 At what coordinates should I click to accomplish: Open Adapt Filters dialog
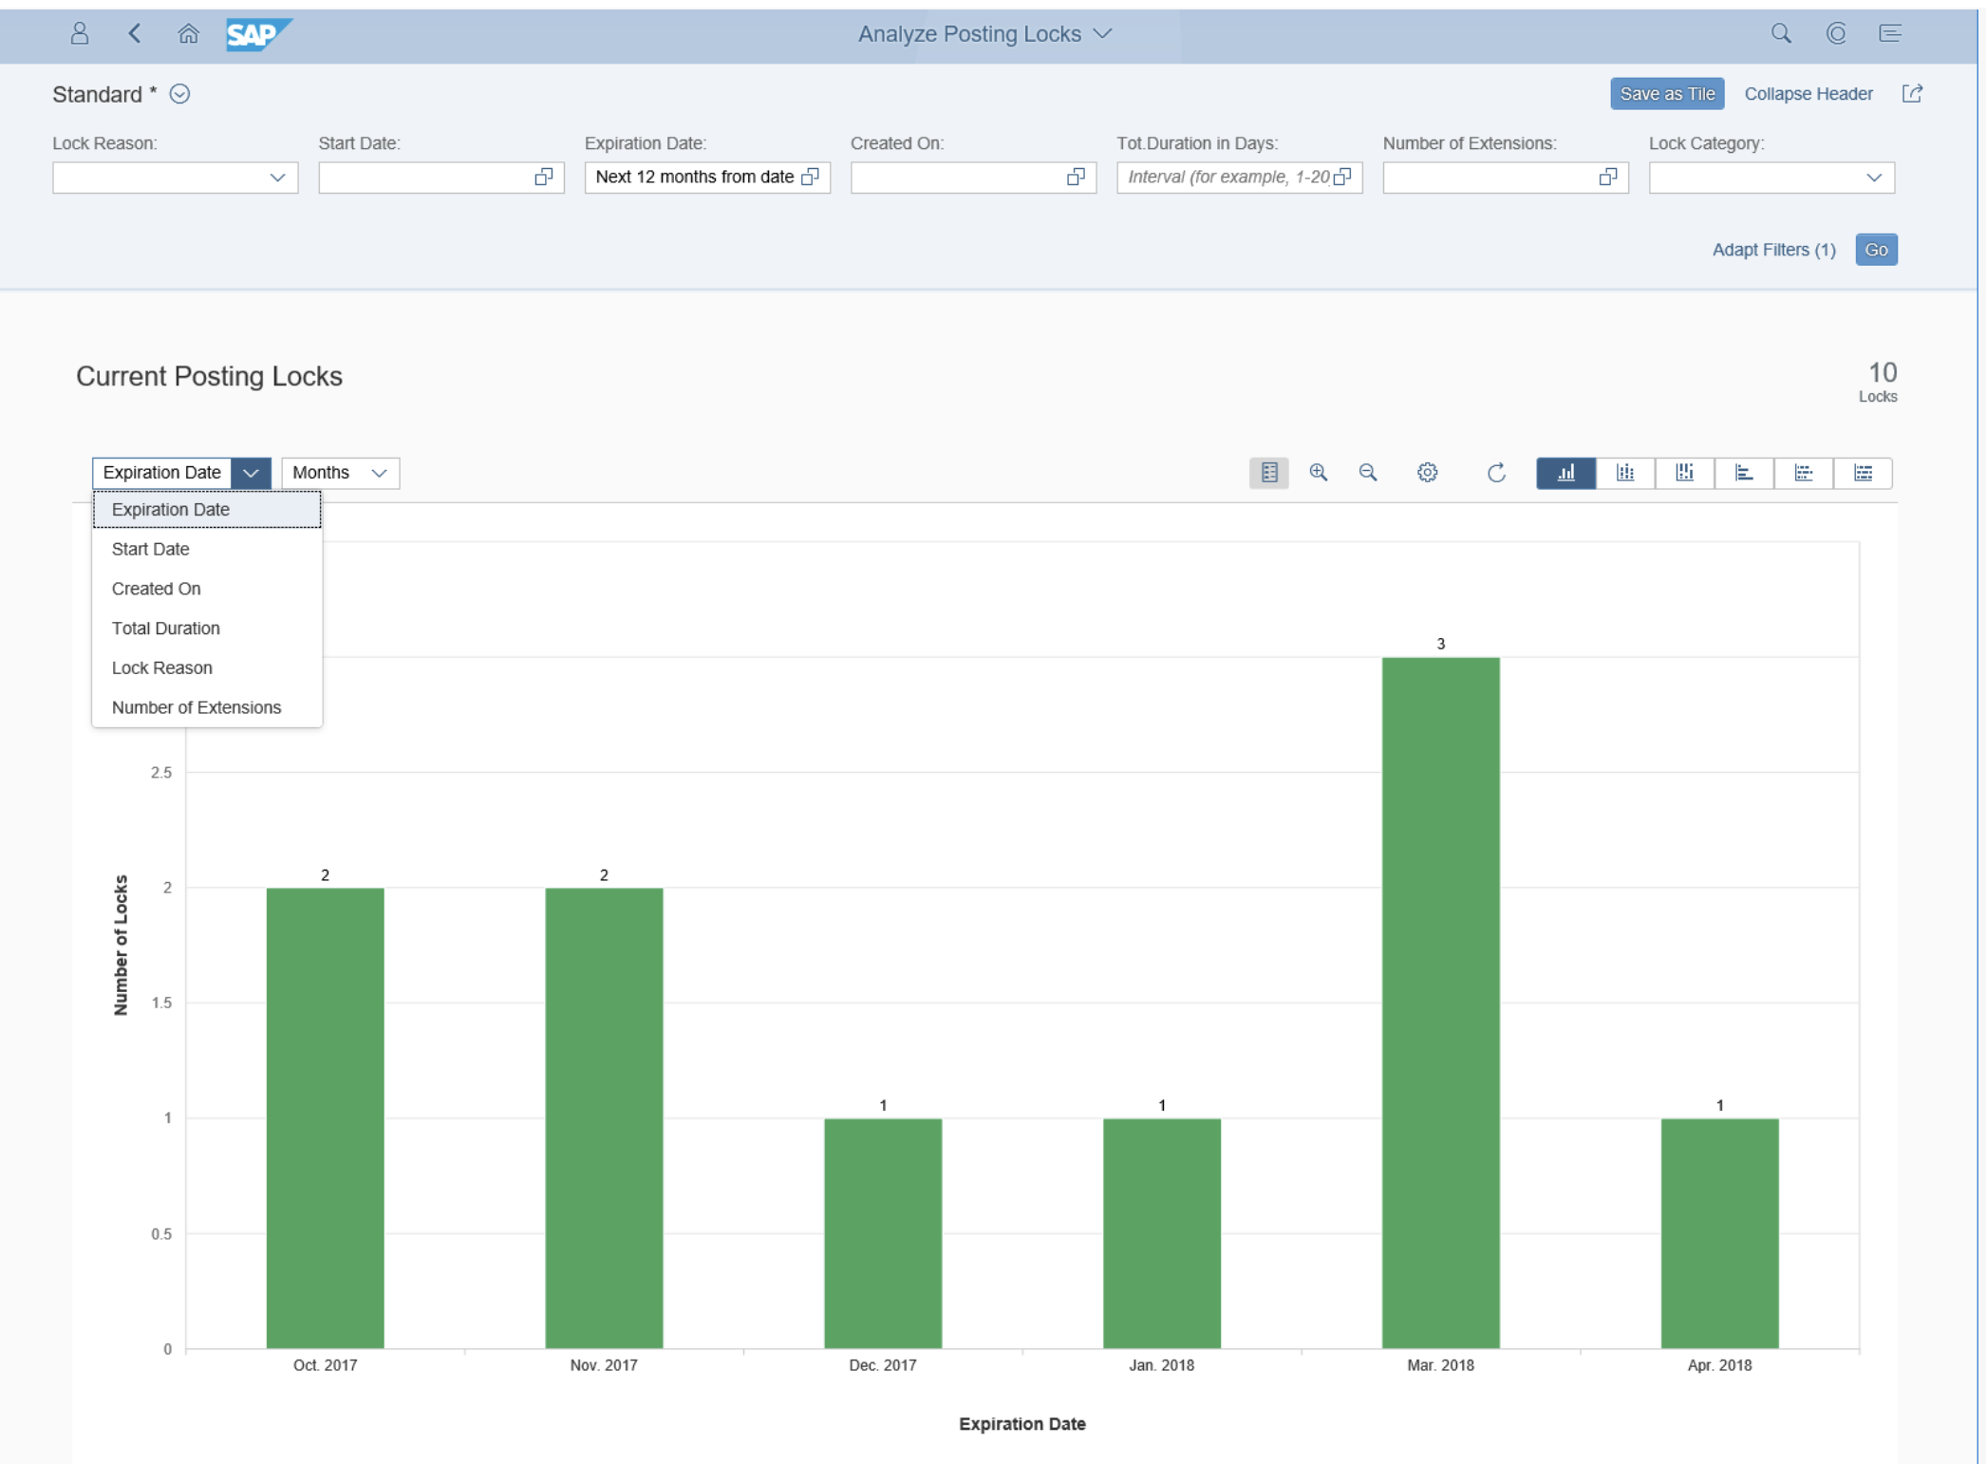pos(1774,249)
